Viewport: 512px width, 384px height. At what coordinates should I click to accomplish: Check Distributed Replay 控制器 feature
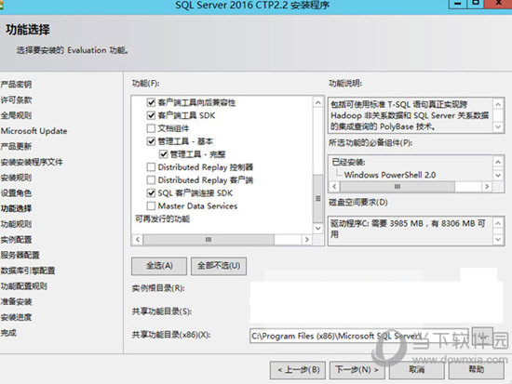click(151, 167)
